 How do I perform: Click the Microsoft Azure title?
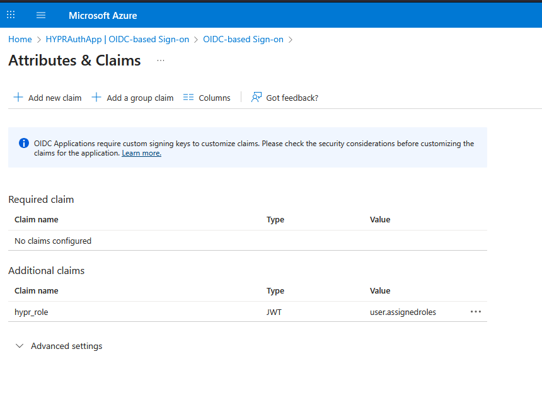[103, 16]
